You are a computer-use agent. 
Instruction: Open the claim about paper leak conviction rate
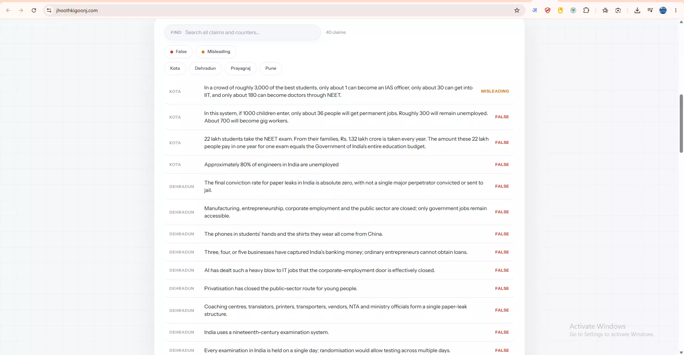[x=339, y=187]
